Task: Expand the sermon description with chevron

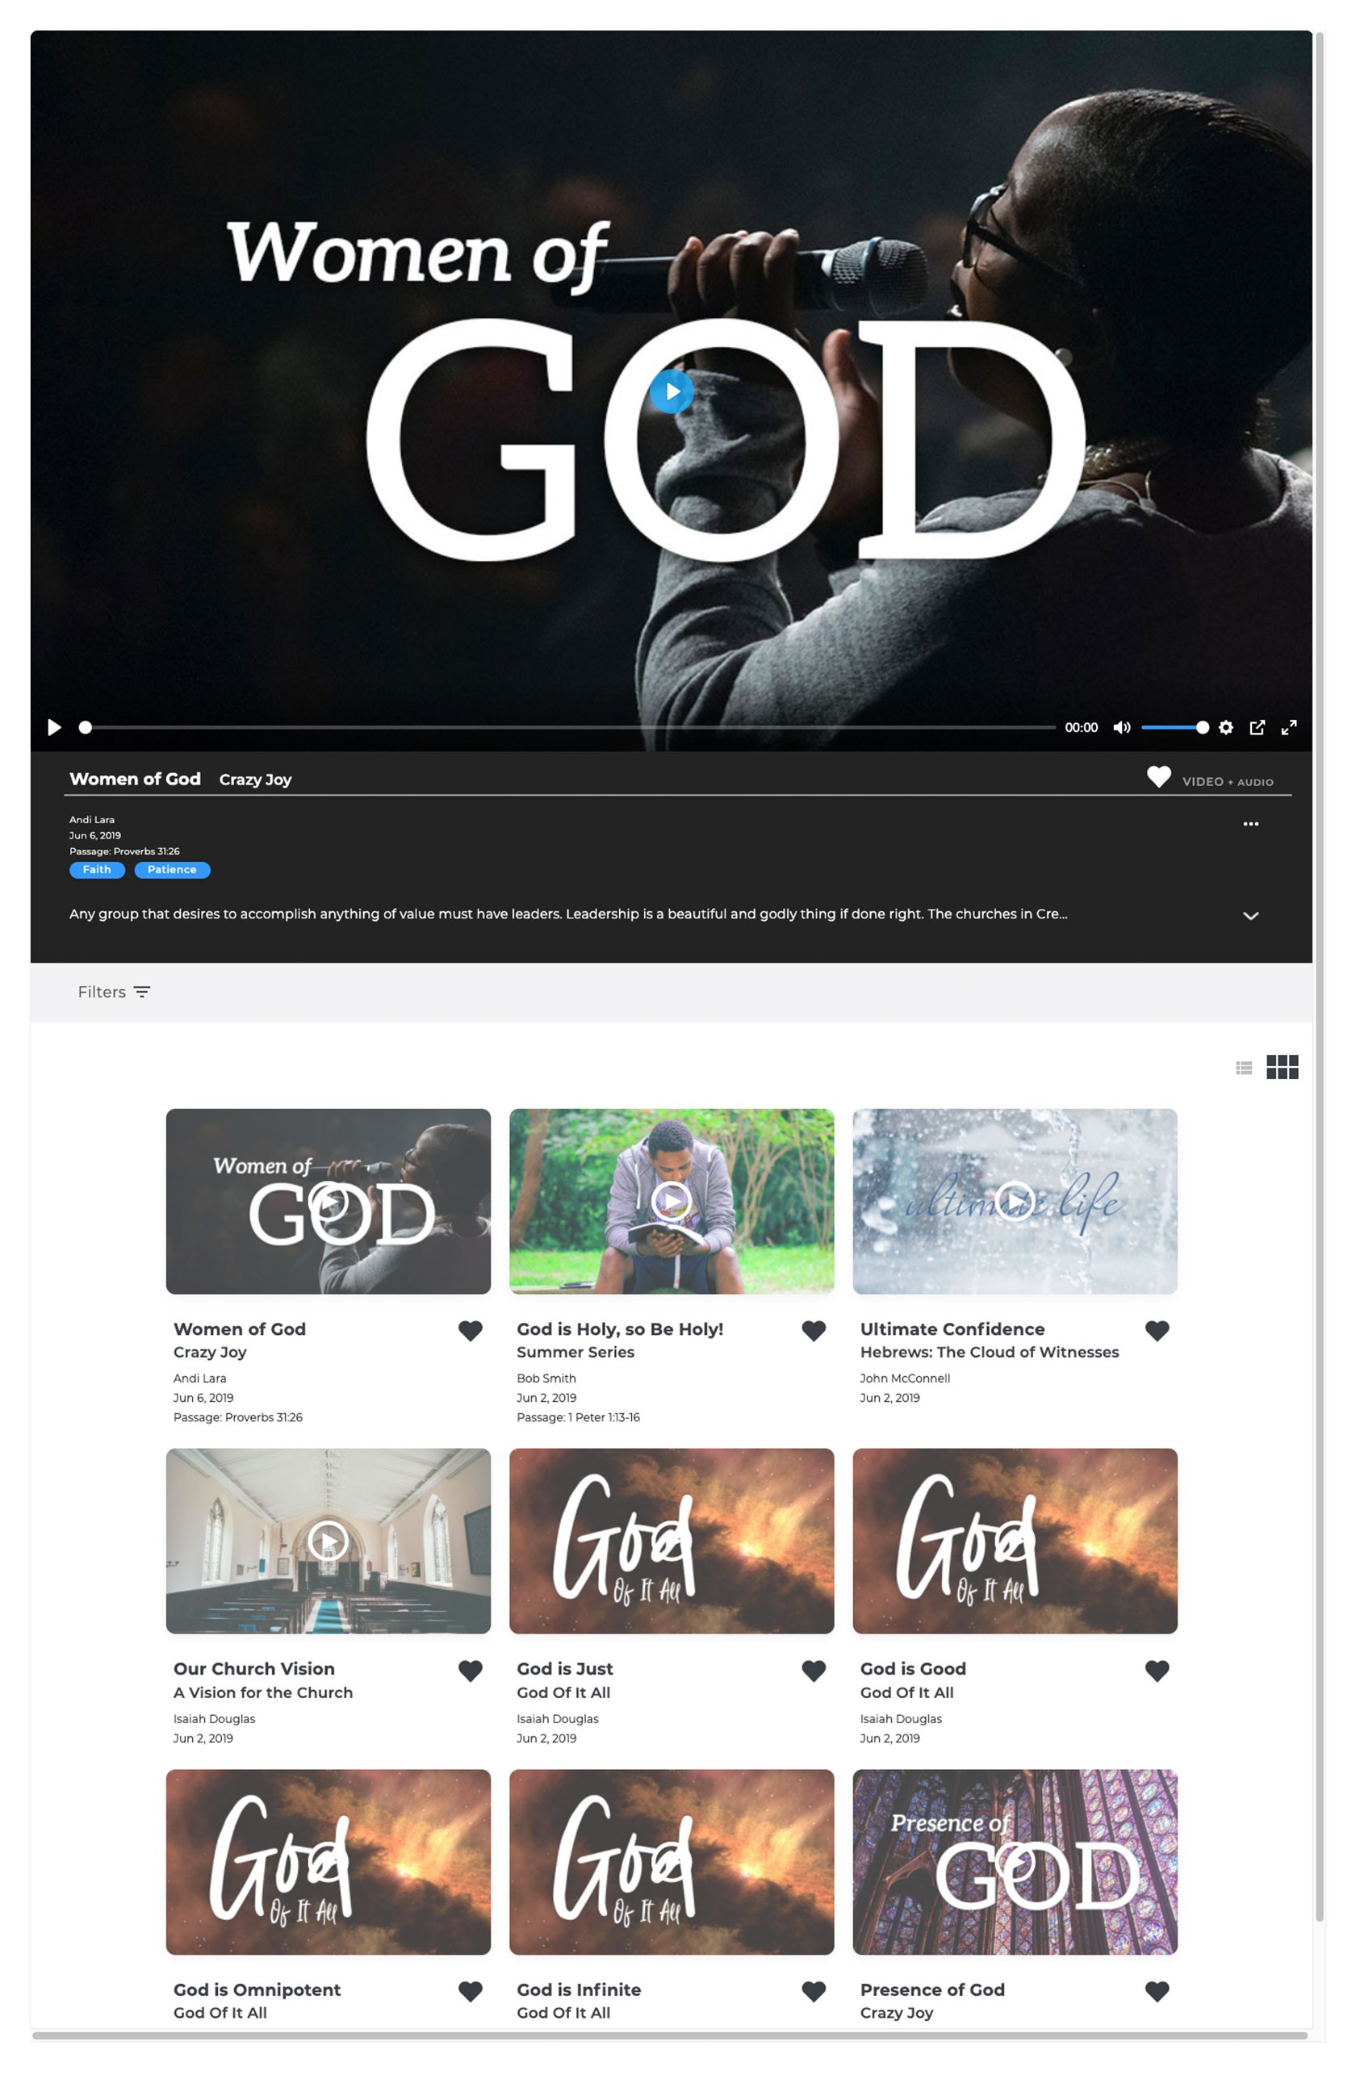Action: coord(1249,915)
